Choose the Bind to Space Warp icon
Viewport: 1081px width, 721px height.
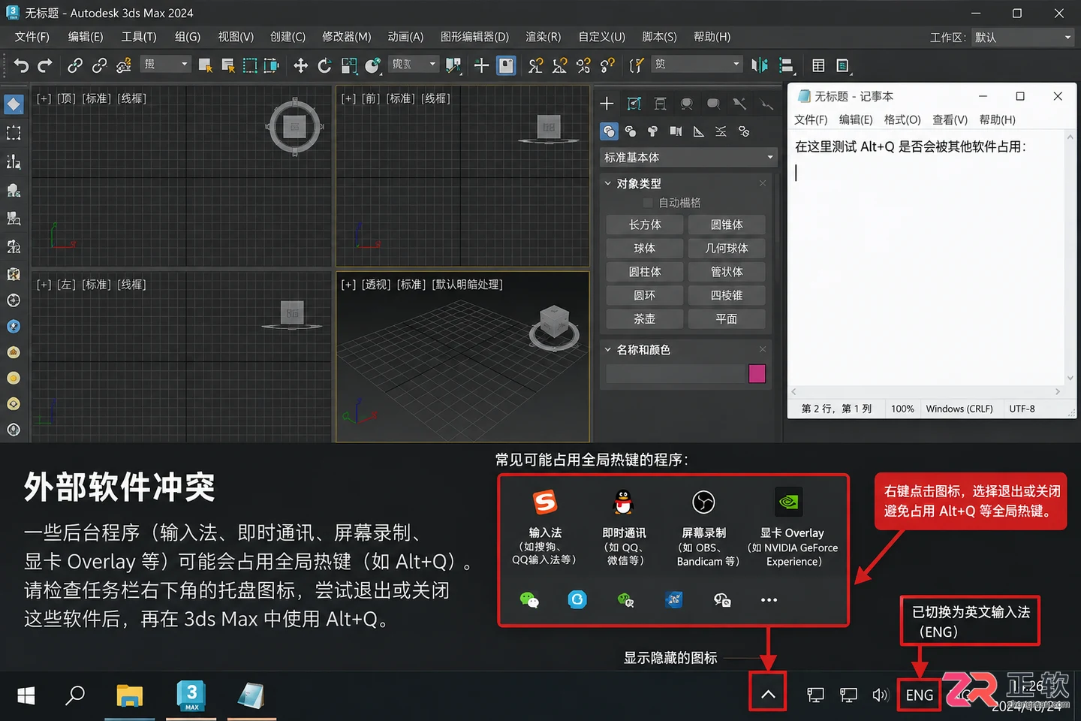click(124, 65)
